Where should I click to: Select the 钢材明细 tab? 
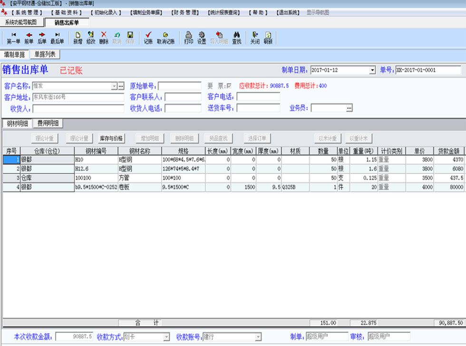coord(17,124)
